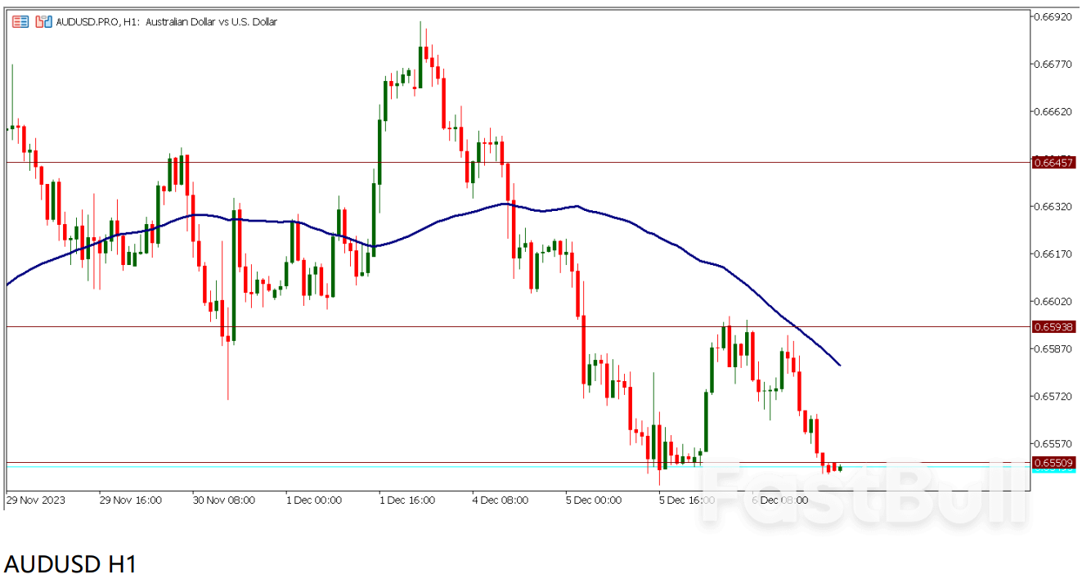This screenshot has width=1091, height=579.
Task: Click the 0.65509 price level tag
Action: [1053, 463]
